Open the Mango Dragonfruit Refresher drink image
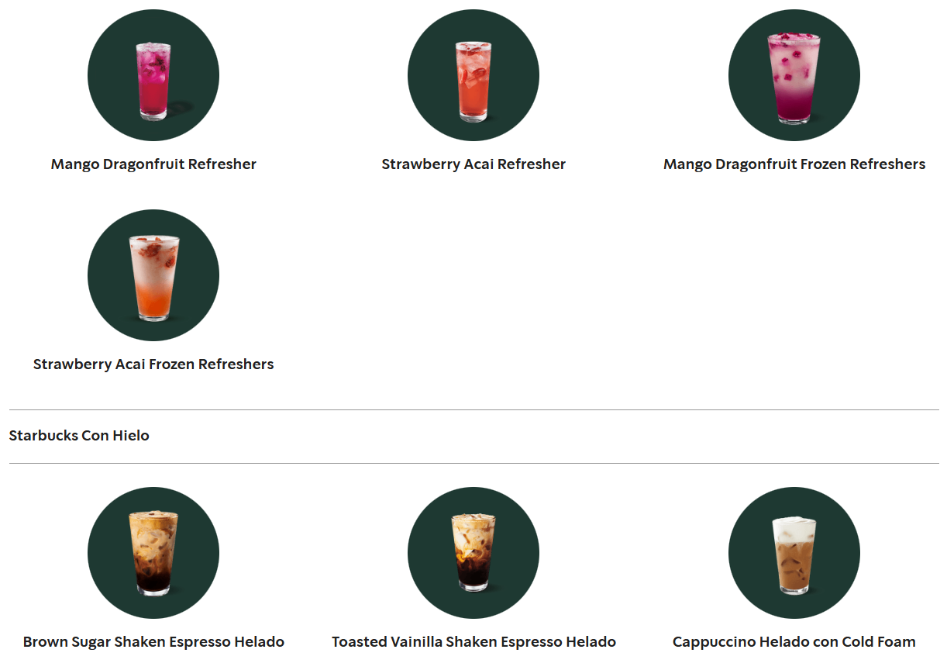 [x=153, y=75]
